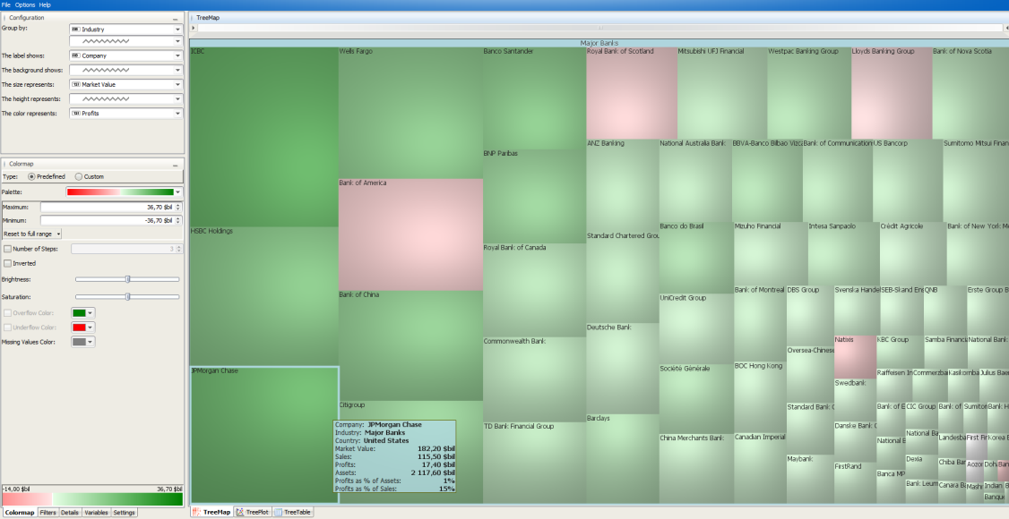Click the Brightness slider handle
Screen dimensions: 1009x519
pos(127,279)
